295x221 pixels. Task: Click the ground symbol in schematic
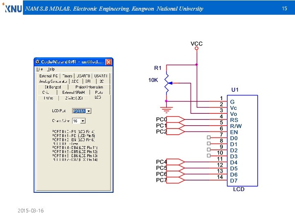click(166, 110)
